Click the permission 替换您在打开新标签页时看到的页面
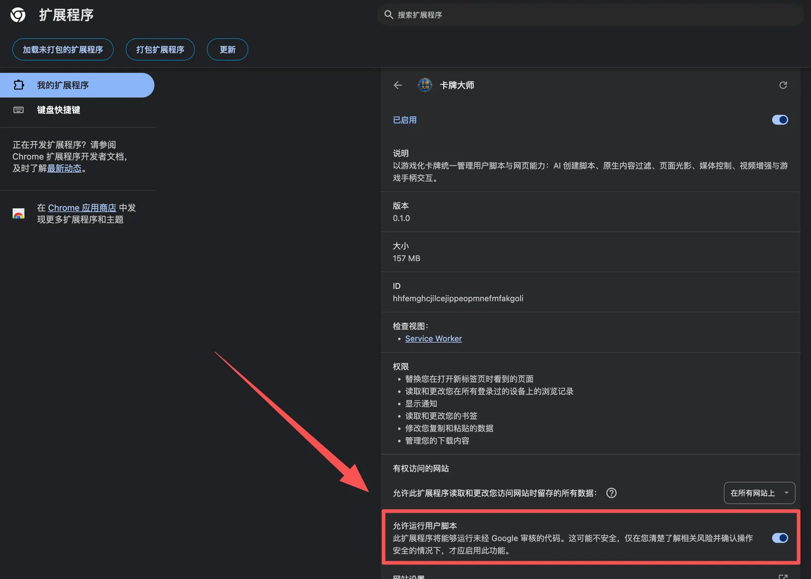The width and height of the screenshot is (811, 579). [469, 379]
